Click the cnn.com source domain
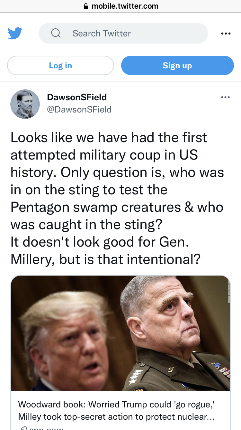Screen dimensions: 241x430 coord(46,427)
